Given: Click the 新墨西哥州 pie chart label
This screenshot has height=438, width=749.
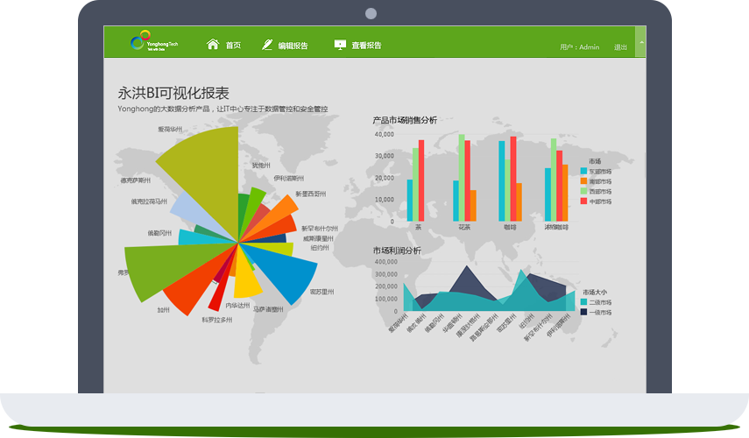Looking at the screenshot, I should click(310, 194).
